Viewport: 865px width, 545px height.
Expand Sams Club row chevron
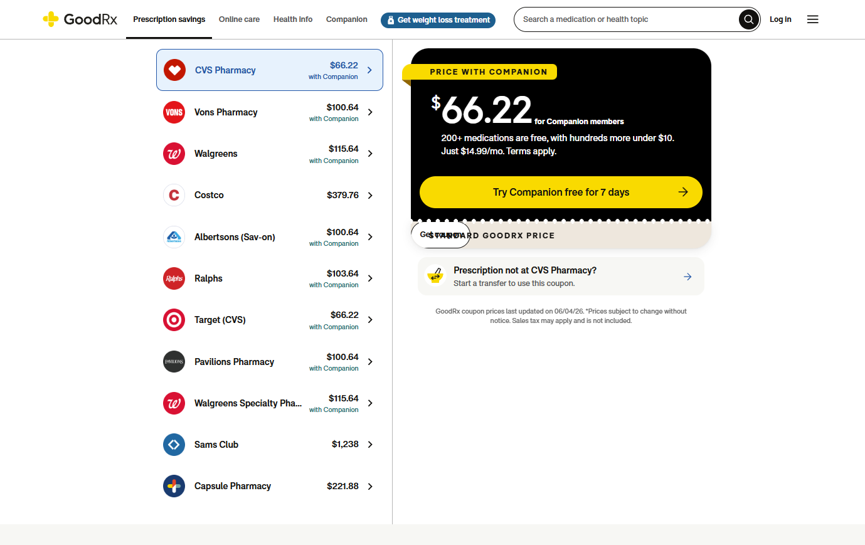click(x=370, y=445)
